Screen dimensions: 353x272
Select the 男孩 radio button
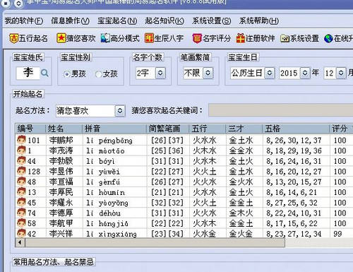pos(66,74)
